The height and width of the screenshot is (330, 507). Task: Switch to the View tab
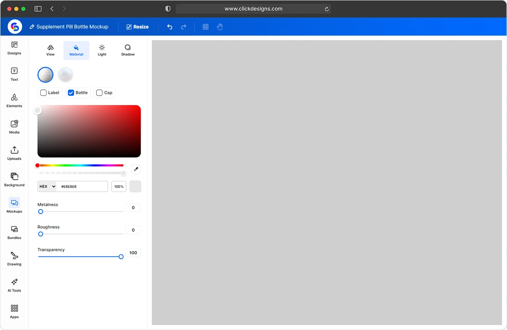click(x=51, y=50)
